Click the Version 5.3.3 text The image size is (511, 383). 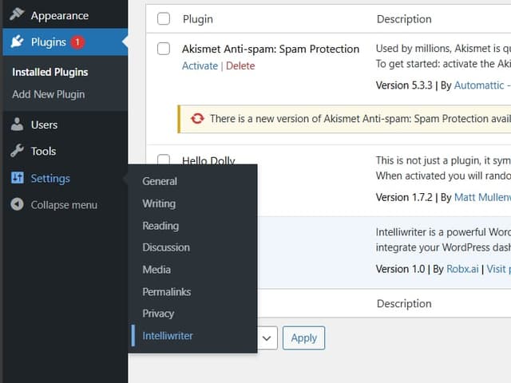[404, 85]
